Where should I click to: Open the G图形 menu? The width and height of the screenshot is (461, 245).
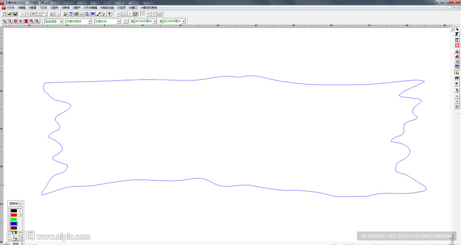(x=54, y=8)
